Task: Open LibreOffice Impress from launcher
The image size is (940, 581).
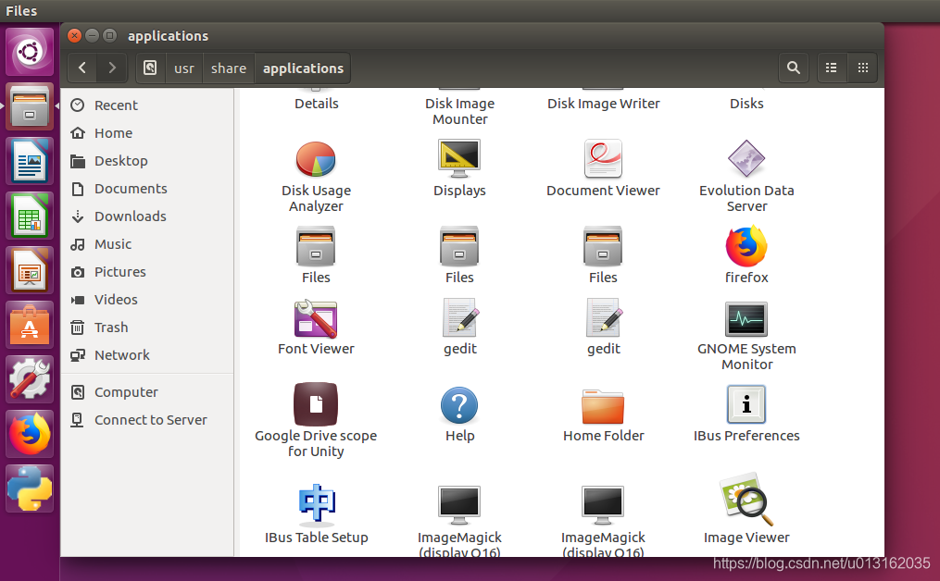Action: point(30,270)
